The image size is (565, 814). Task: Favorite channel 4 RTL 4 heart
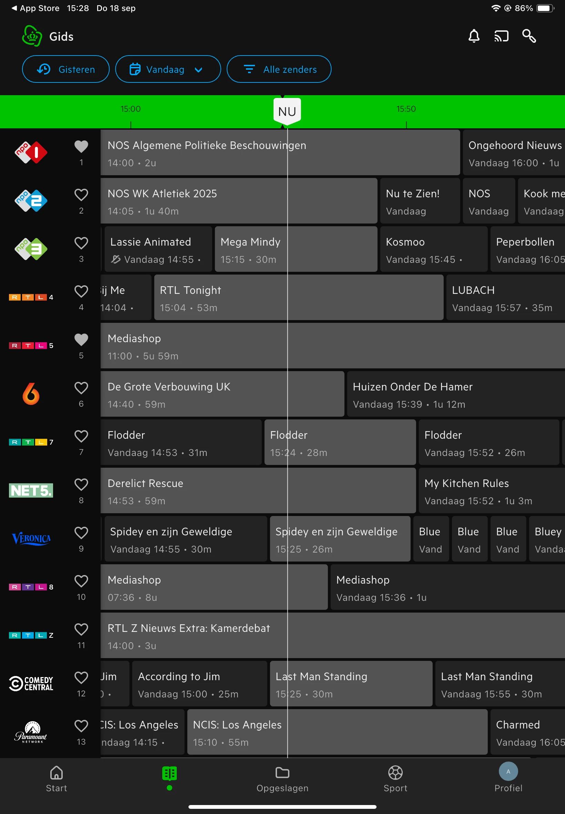coord(81,291)
